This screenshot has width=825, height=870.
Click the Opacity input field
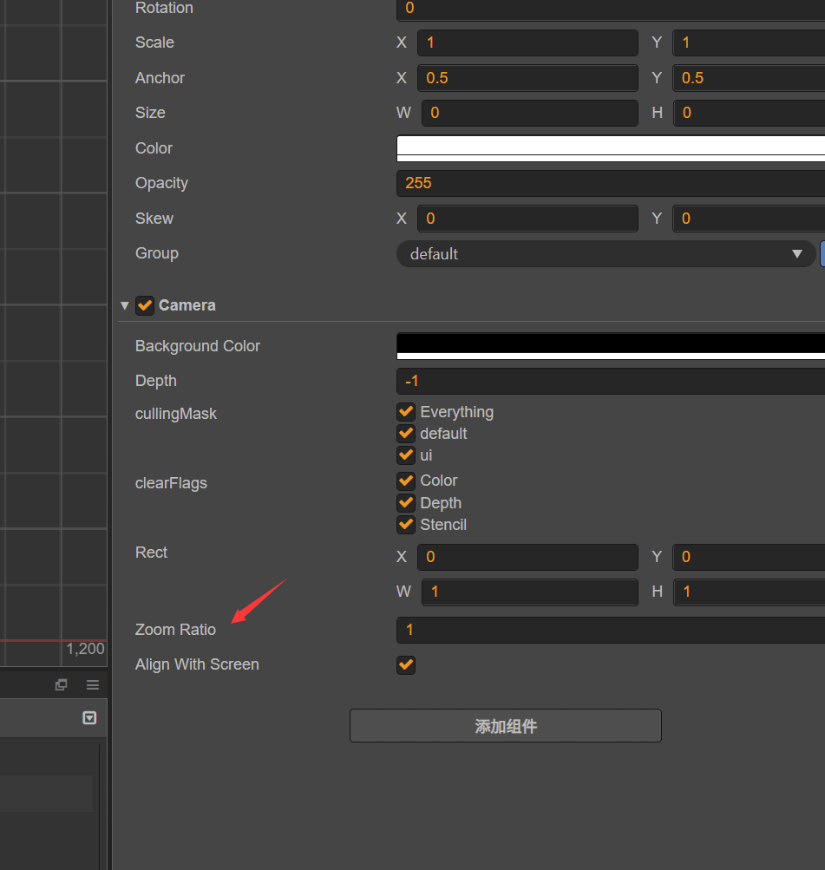tap(611, 183)
